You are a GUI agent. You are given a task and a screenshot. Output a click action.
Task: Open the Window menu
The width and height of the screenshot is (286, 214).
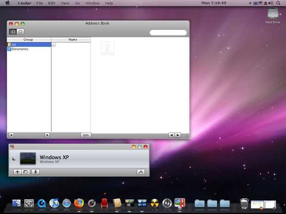(x=92, y=3)
